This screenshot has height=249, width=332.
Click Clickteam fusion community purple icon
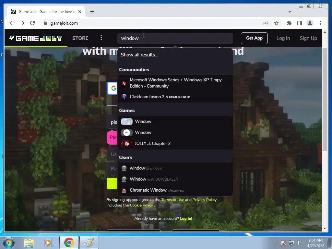coord(124,97)
